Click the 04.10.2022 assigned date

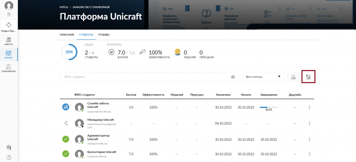coord(223,123)
